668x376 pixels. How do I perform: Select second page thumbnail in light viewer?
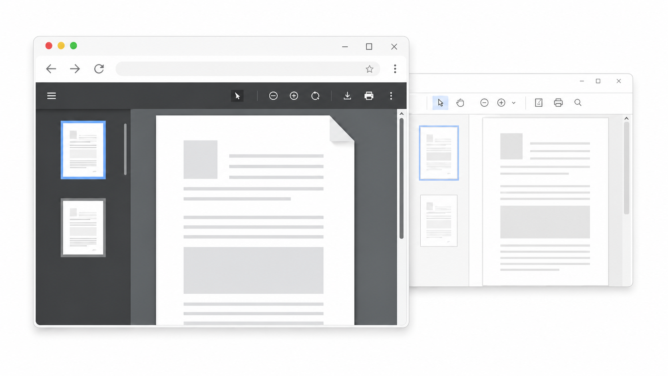(x=439, y=221)
